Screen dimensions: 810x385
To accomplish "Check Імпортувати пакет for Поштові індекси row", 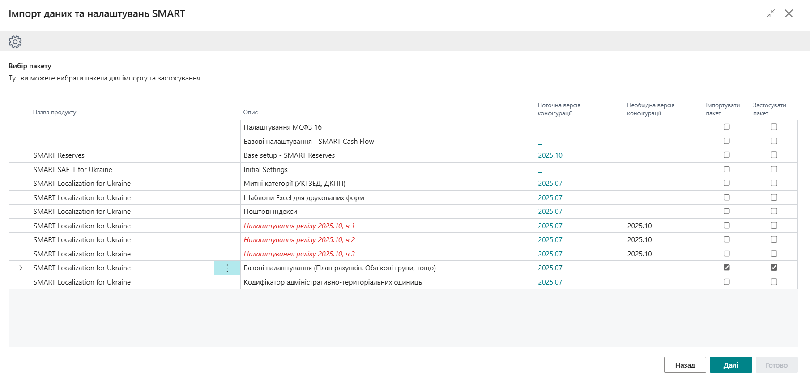I will tap(727, 211).
